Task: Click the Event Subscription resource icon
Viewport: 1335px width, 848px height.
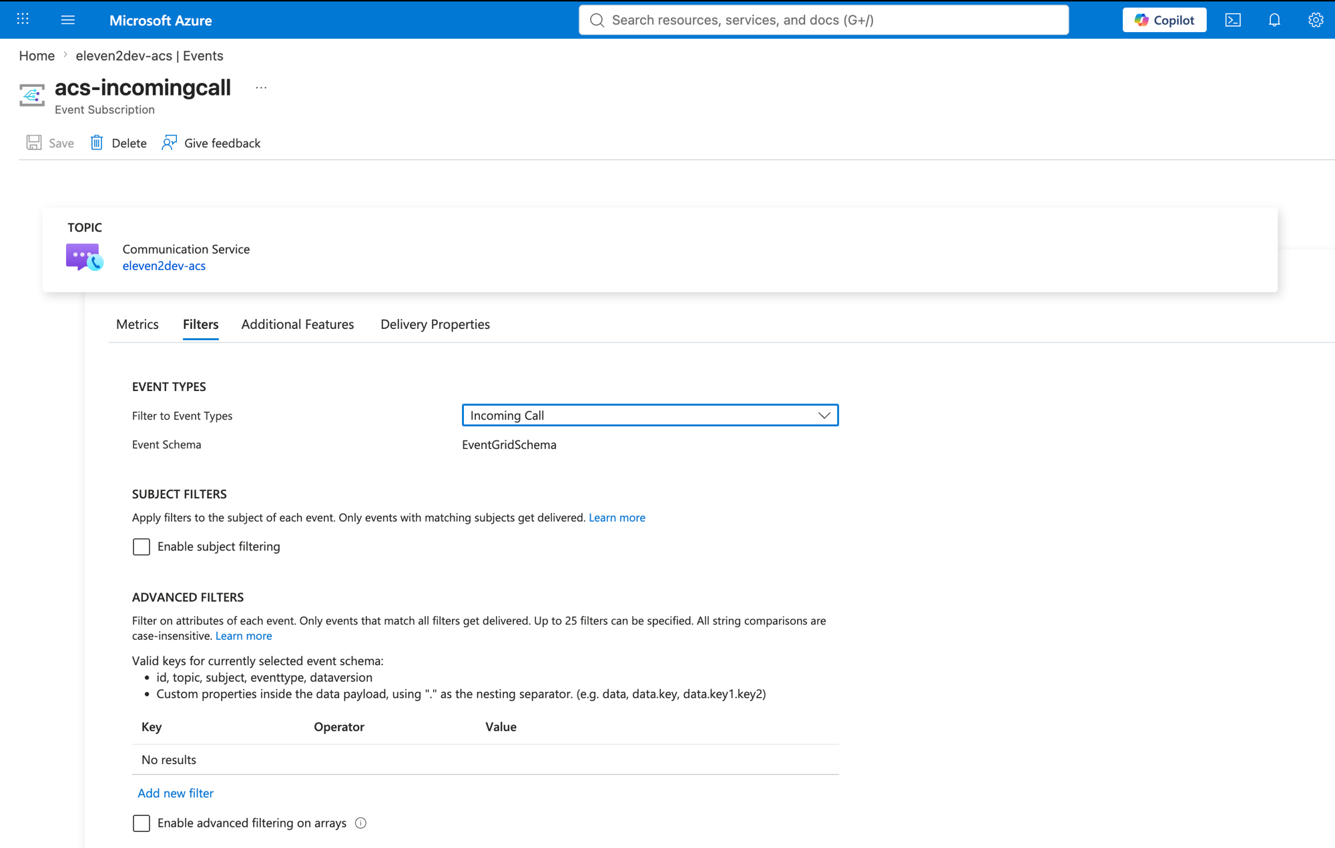Action: (x=32, y=95)
